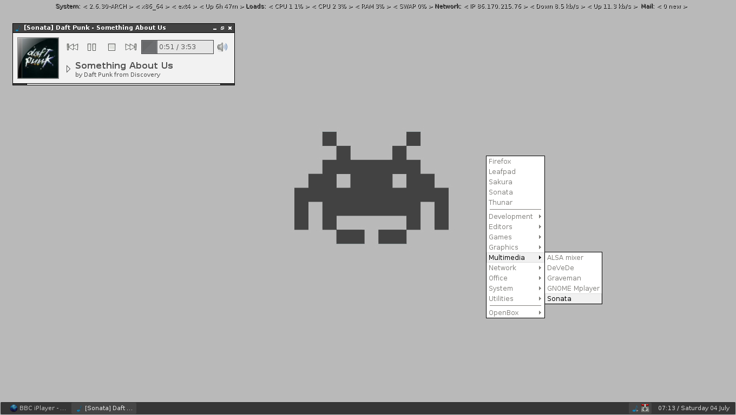The width and height of the screenshot is (736, 415).
Task: Seek within the song progress bar
Action: click(178, 47)
